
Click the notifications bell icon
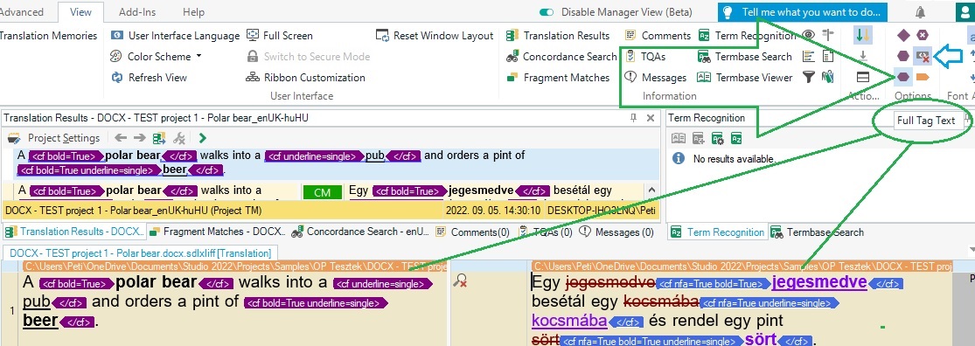tap(920, 12)
